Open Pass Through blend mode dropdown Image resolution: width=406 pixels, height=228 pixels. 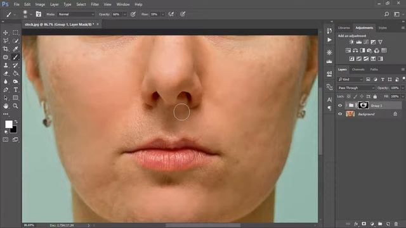coord(356,88)
